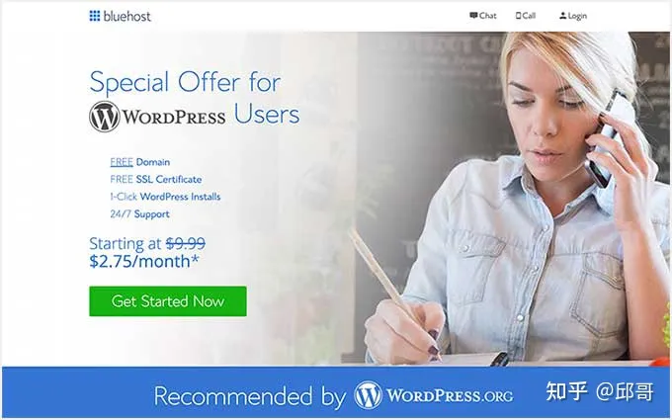Click the bluehost grid logo icon
The height and width of the screenshot is (420, 672).
point(94,16)
